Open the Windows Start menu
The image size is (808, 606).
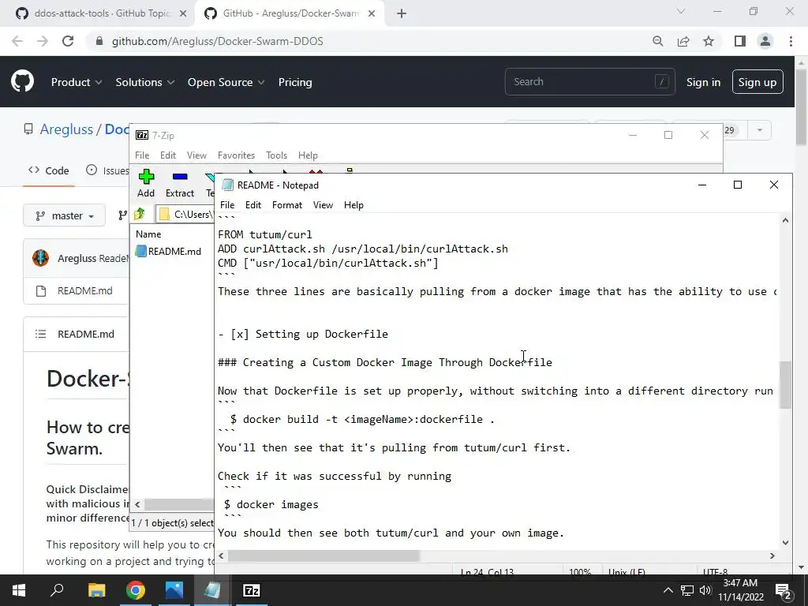[x=19, y=590]
